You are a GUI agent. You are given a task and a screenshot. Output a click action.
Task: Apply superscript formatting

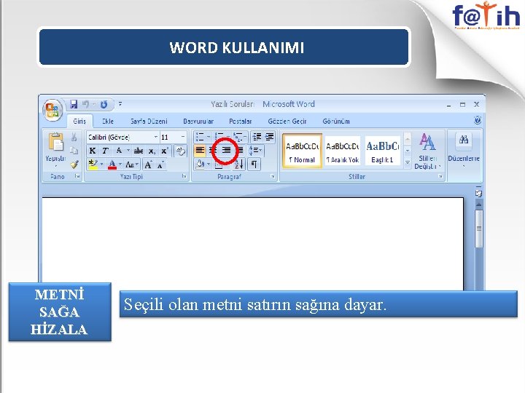click(164, 151)
